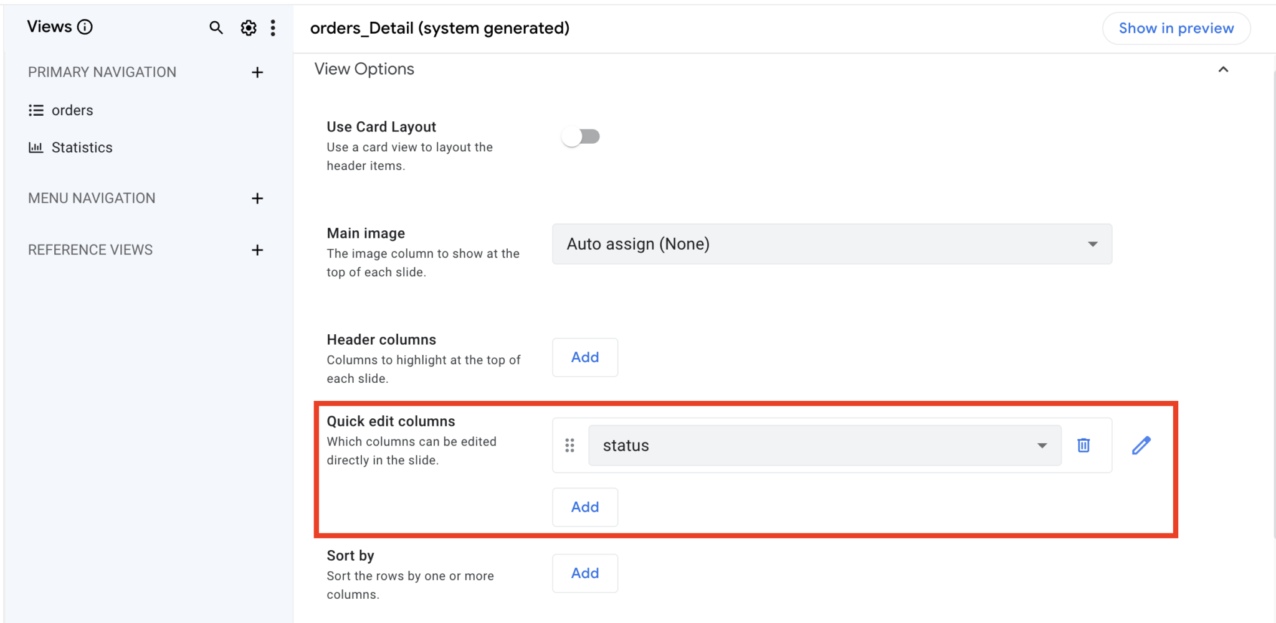The image size is (1276, 623).
Task: Click the Views info icon
Action: tap(85, 27)
